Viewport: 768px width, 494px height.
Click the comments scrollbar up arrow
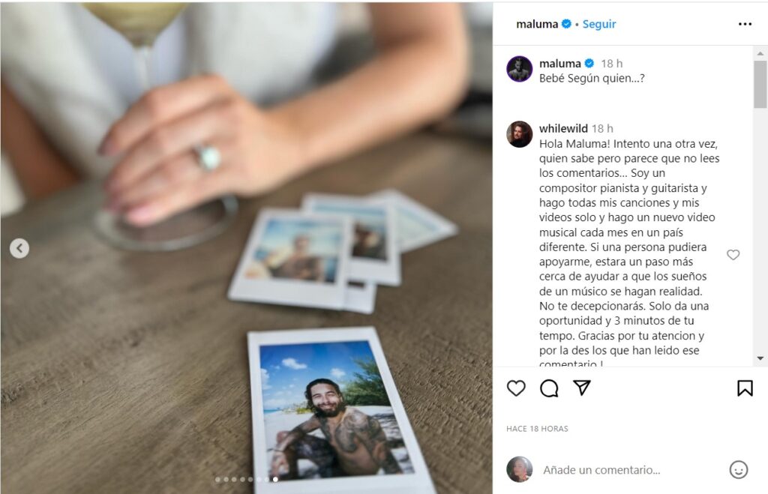click(x=760, y=53)
